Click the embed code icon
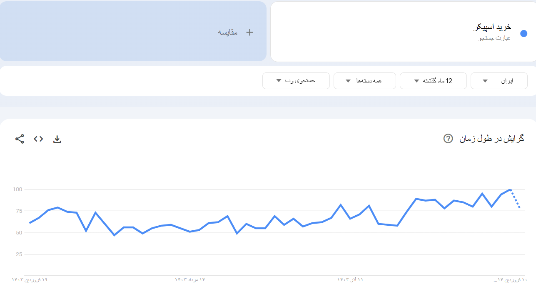Image resolution: width=536 pixels, height=294 pixels. (38, 139)
